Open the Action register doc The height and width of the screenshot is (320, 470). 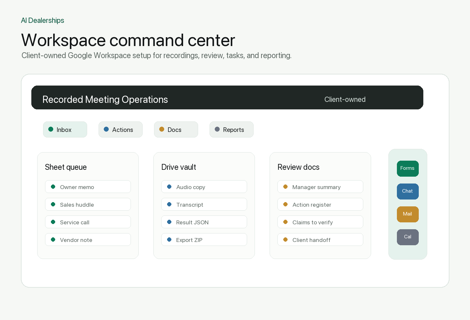point(320,204)
